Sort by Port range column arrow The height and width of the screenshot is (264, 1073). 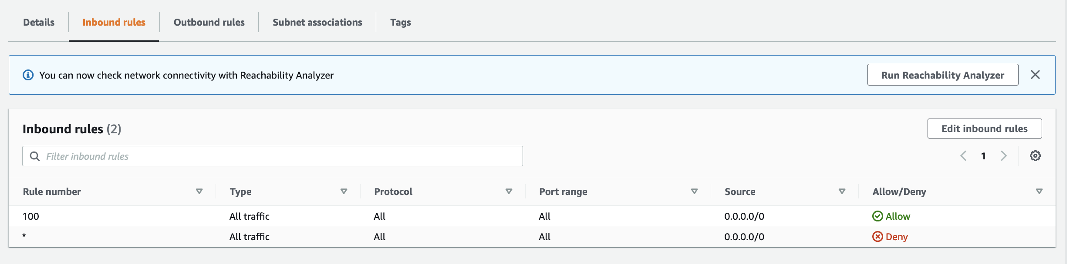pos(695,191)
